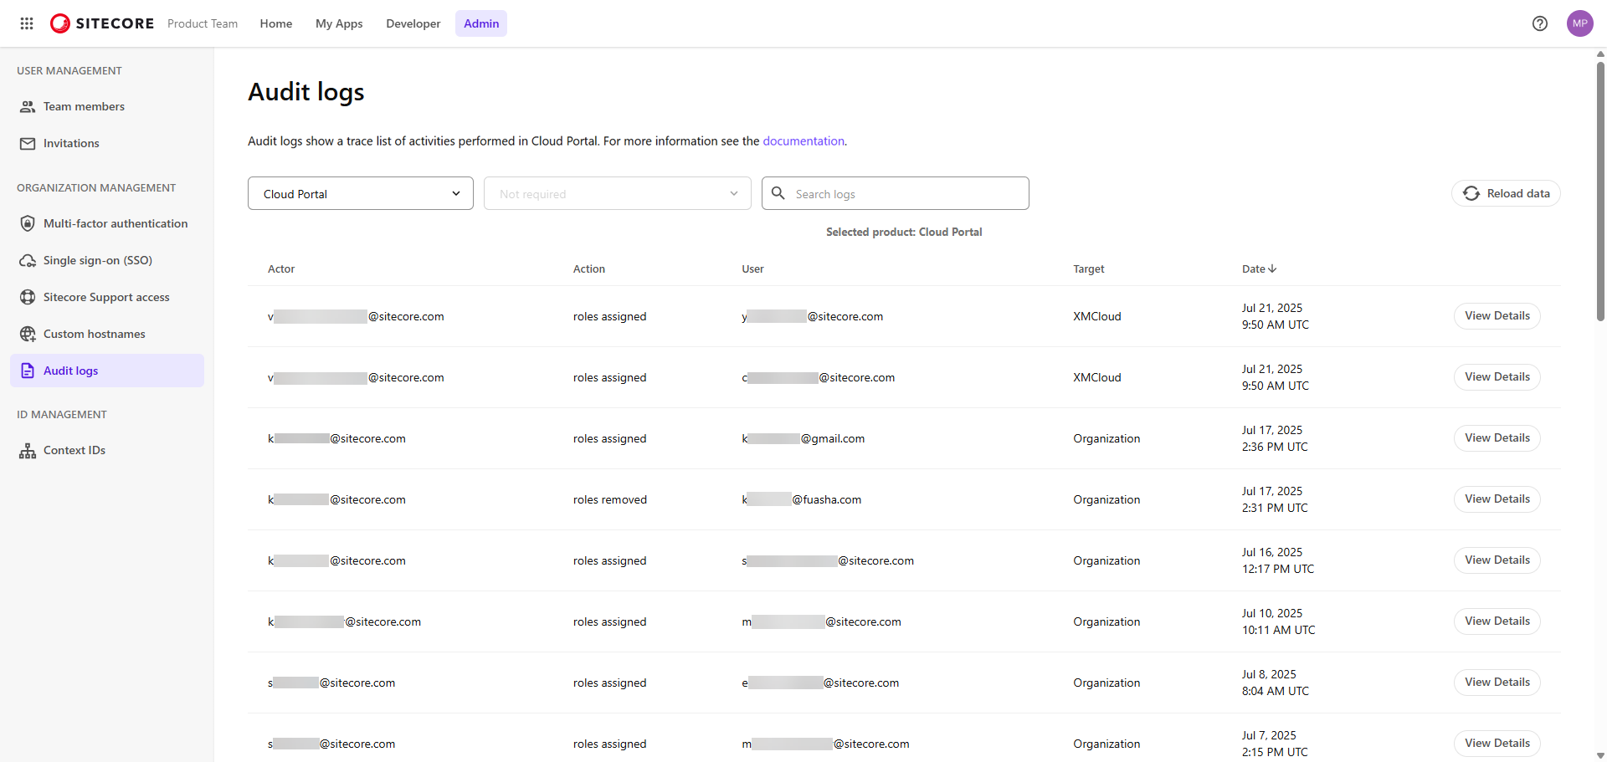The height and width of the screenshot is (762, 1607).
Task: Open Single sign-on (SSO) page
Action: [107, 260]
